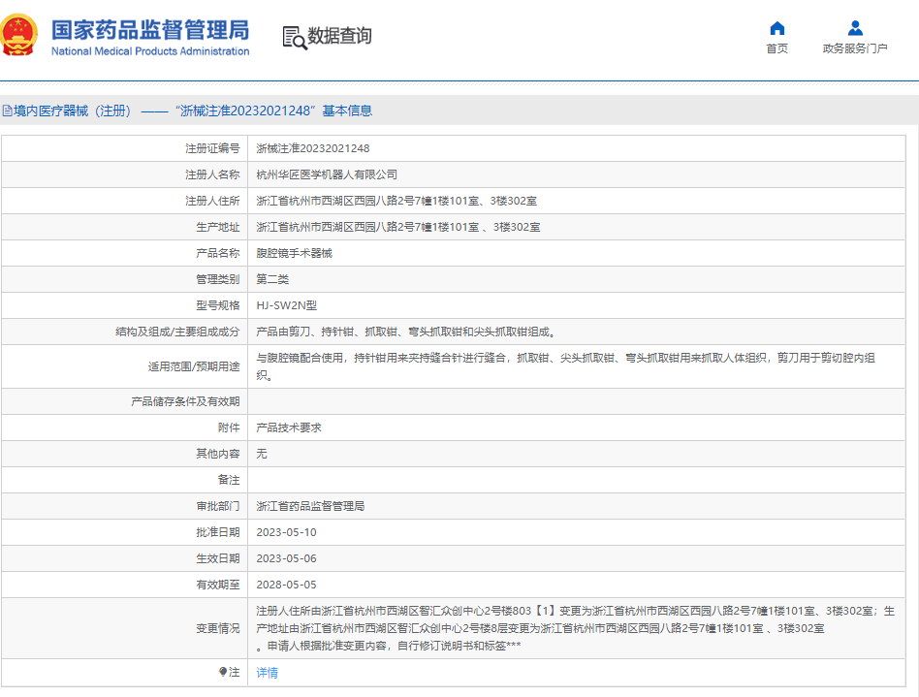
Task: Click the 有效期至 label
Action: [218, 586]
